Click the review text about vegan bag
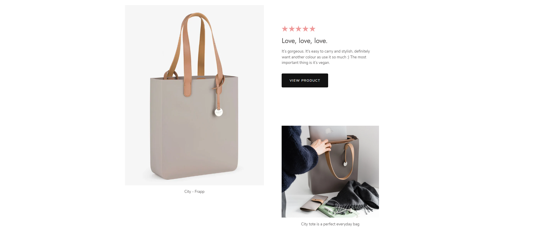This screenshot has height=228, width=547. point(326,57)
